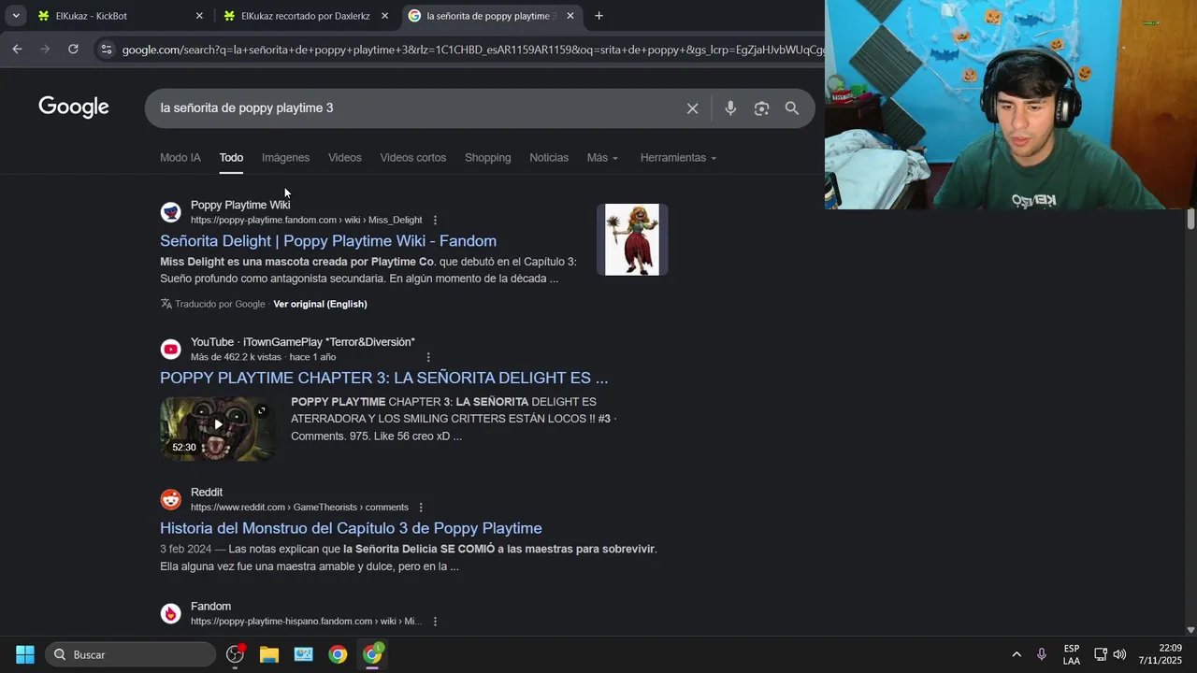Click the magnifier search submit icon
This screenshot has width=1197, height=673.
[x=792, y=108]
